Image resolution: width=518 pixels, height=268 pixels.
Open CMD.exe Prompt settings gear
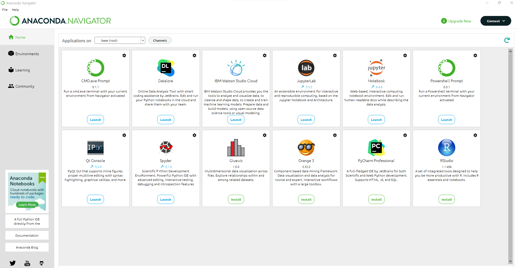tap(124, 55)
